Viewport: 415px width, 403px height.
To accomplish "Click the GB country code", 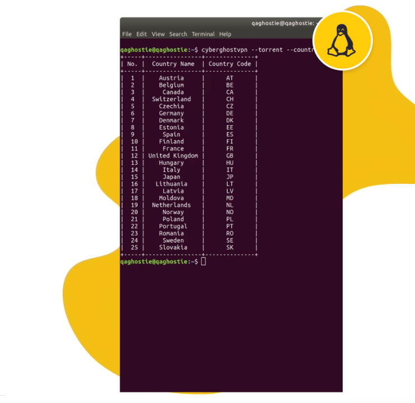I will coord(229,156).
